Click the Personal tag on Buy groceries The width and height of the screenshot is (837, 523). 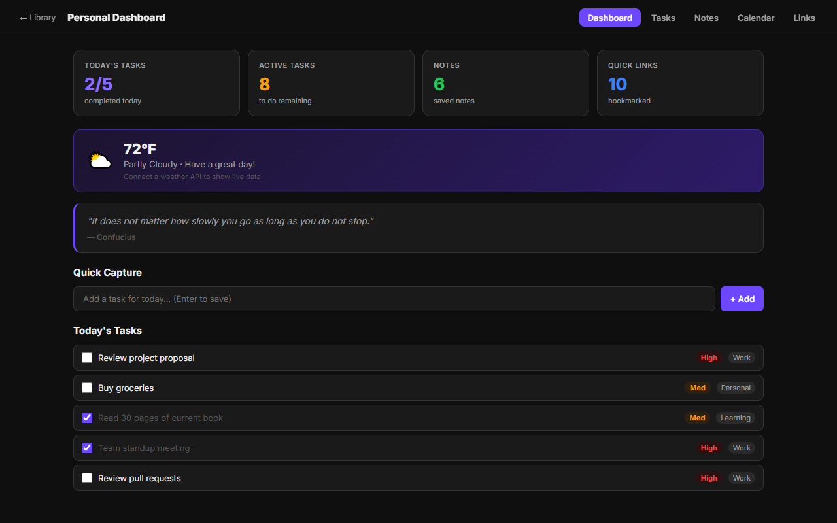pos(736,388)
